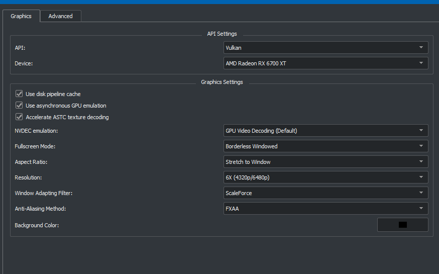Click the NVDEC emulation arrow icon
Screen dimensions: 439x274
pyautogui.click(x=421, y=130)
